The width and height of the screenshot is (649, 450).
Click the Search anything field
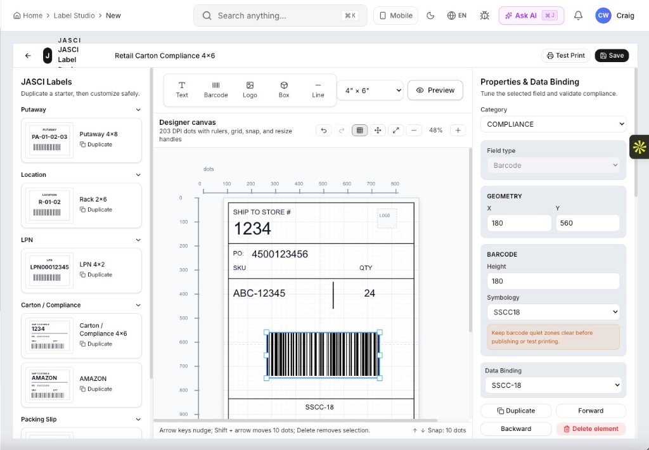280,16
